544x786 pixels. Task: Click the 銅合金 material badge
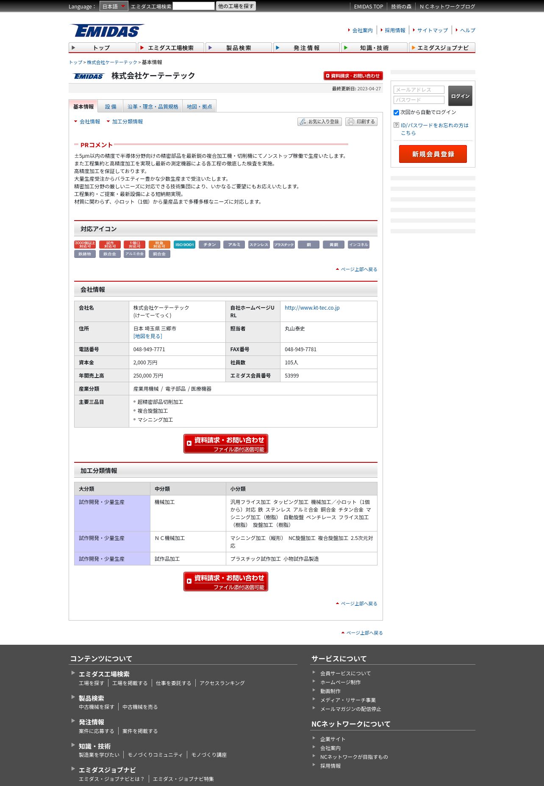click(159, 254)
